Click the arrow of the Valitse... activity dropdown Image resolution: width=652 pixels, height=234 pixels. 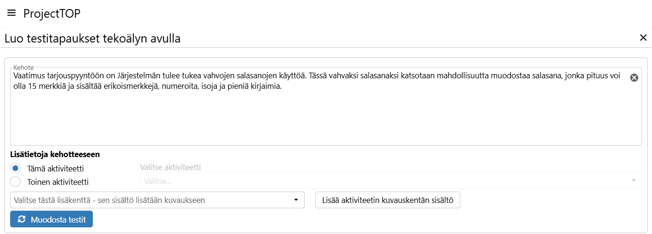click(633, 181)
